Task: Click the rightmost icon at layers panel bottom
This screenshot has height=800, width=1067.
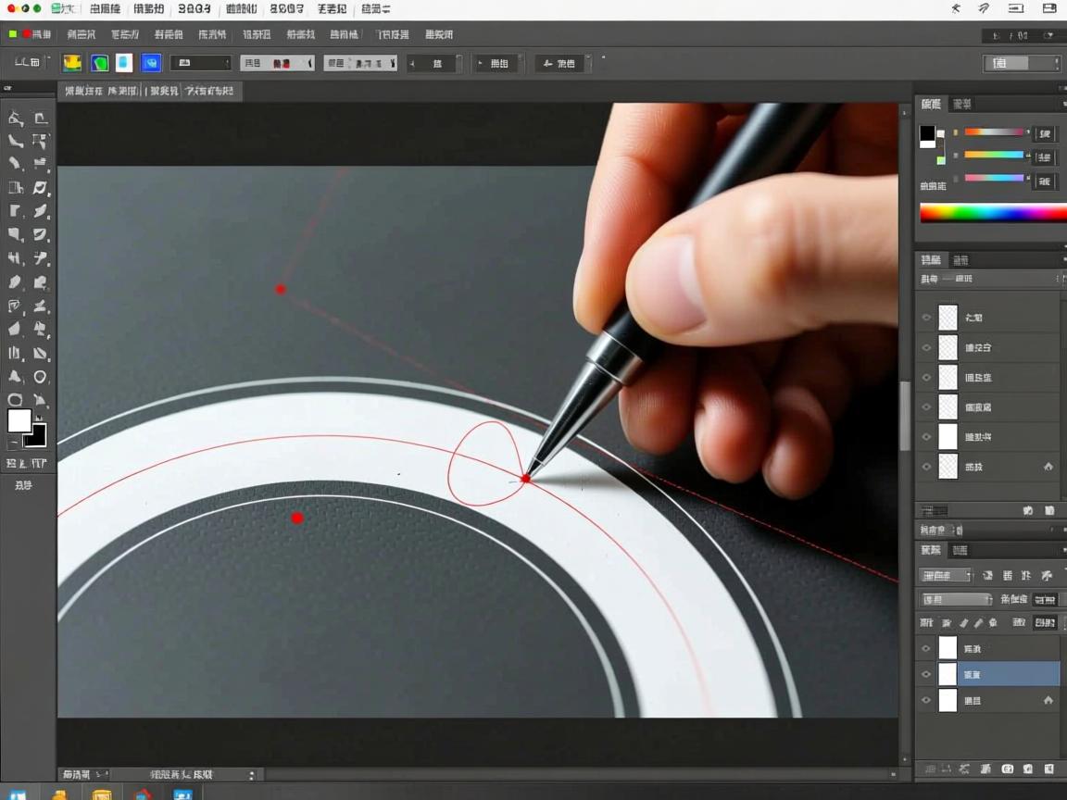Action: click(1049, 769)
